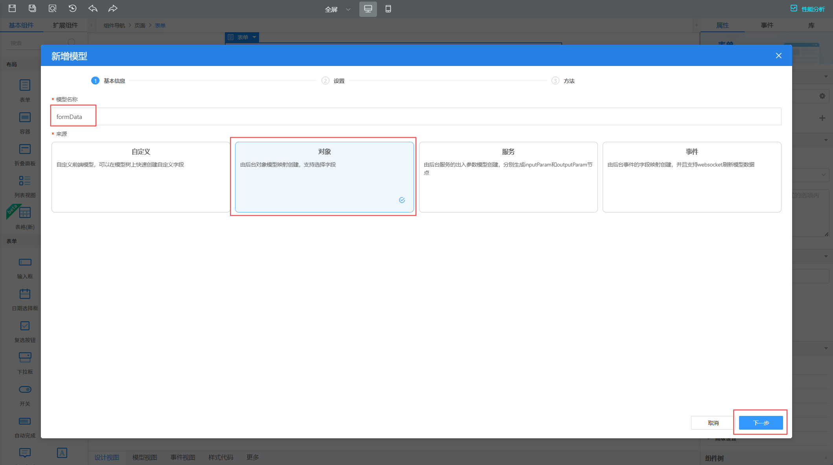
Task: Select the 自定义 source card
Action: coord(141,177)
